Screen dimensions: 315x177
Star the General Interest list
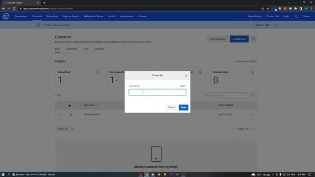71,115
